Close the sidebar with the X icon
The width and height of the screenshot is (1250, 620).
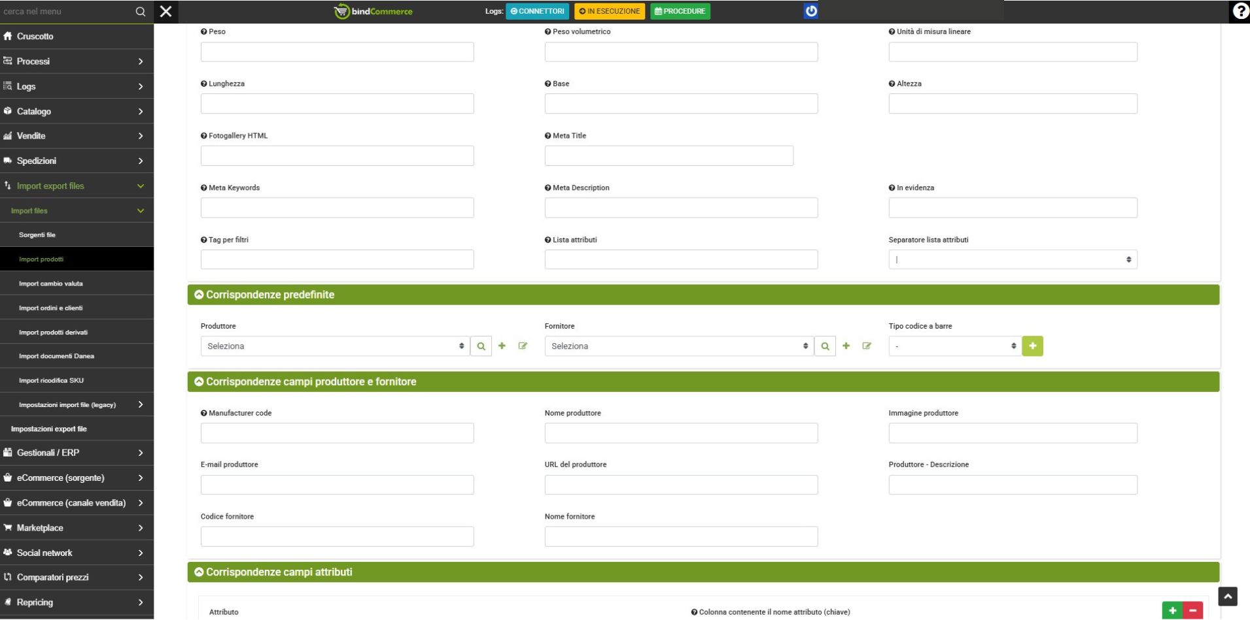[x=166, y=11]
